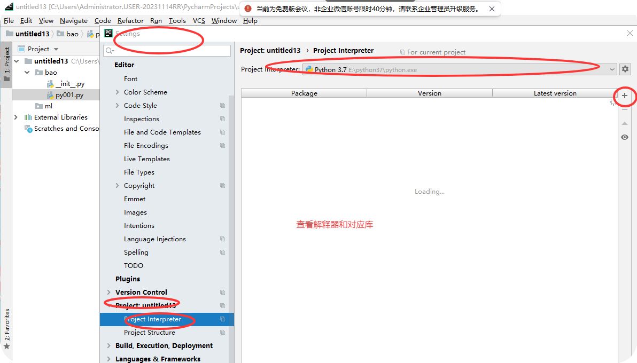Viewport: 637px width, 363px height.
Task: Click the PyCharm icon in Settings title
Action: 108,33
